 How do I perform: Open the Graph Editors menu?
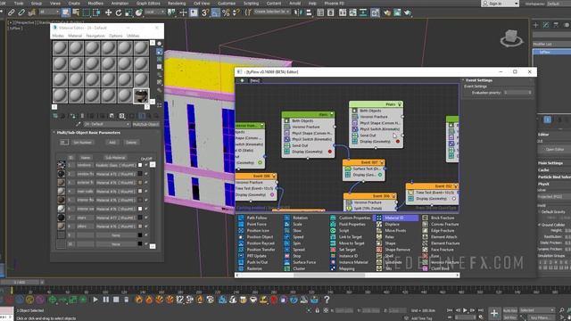[x=148, y=4]
